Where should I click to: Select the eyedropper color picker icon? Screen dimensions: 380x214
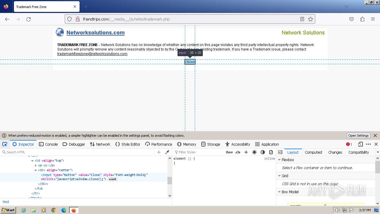pyautogui.click(x=167, y=152)
